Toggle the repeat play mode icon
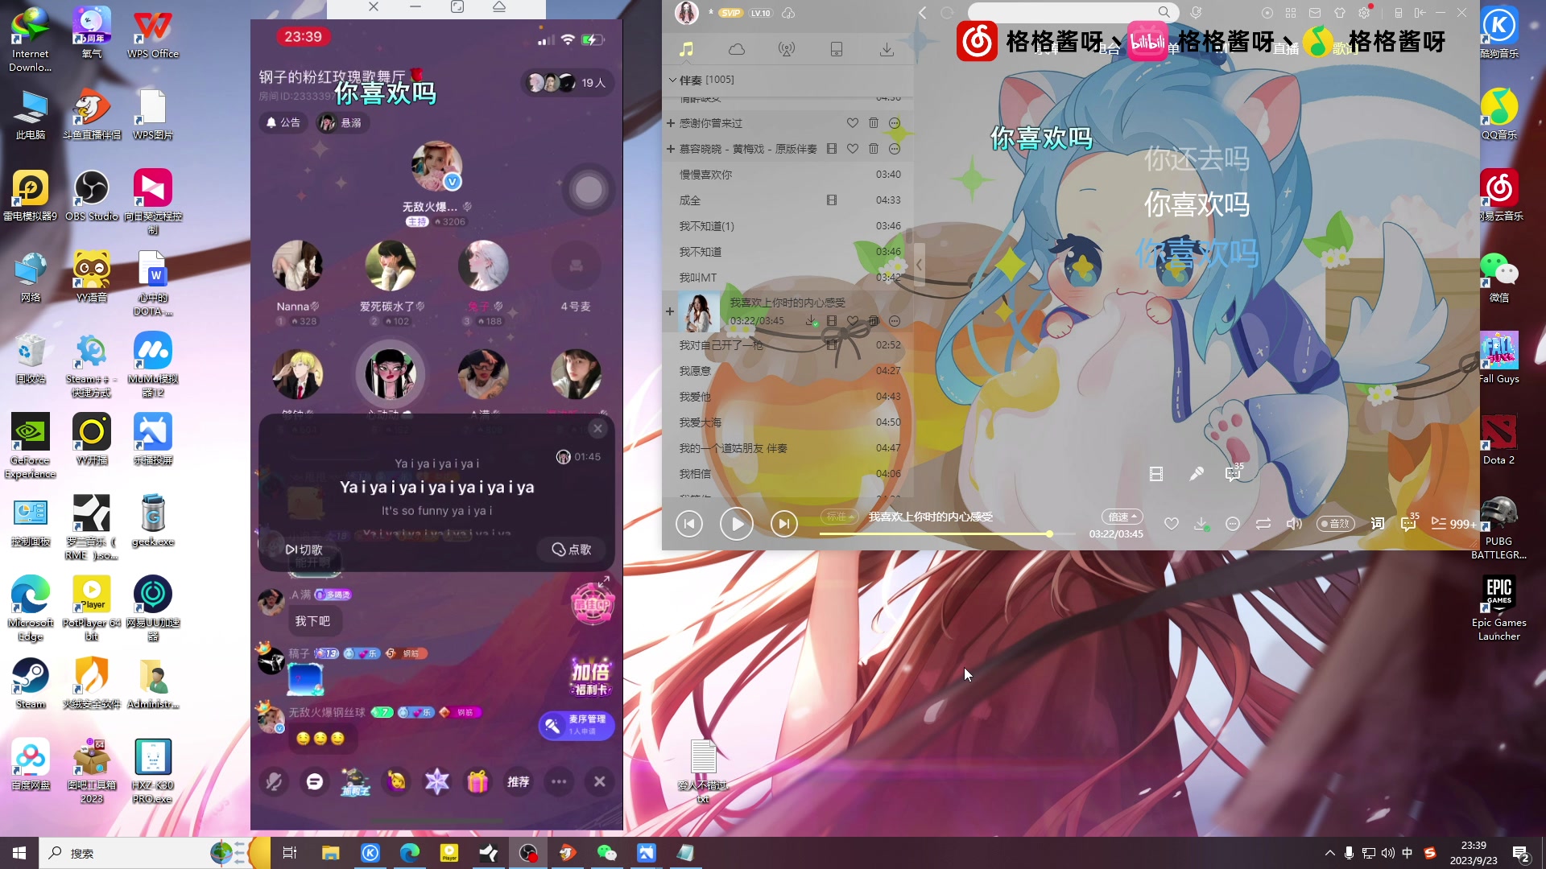This screenshot has height=869, width=1546. [x=1263, y=524]
